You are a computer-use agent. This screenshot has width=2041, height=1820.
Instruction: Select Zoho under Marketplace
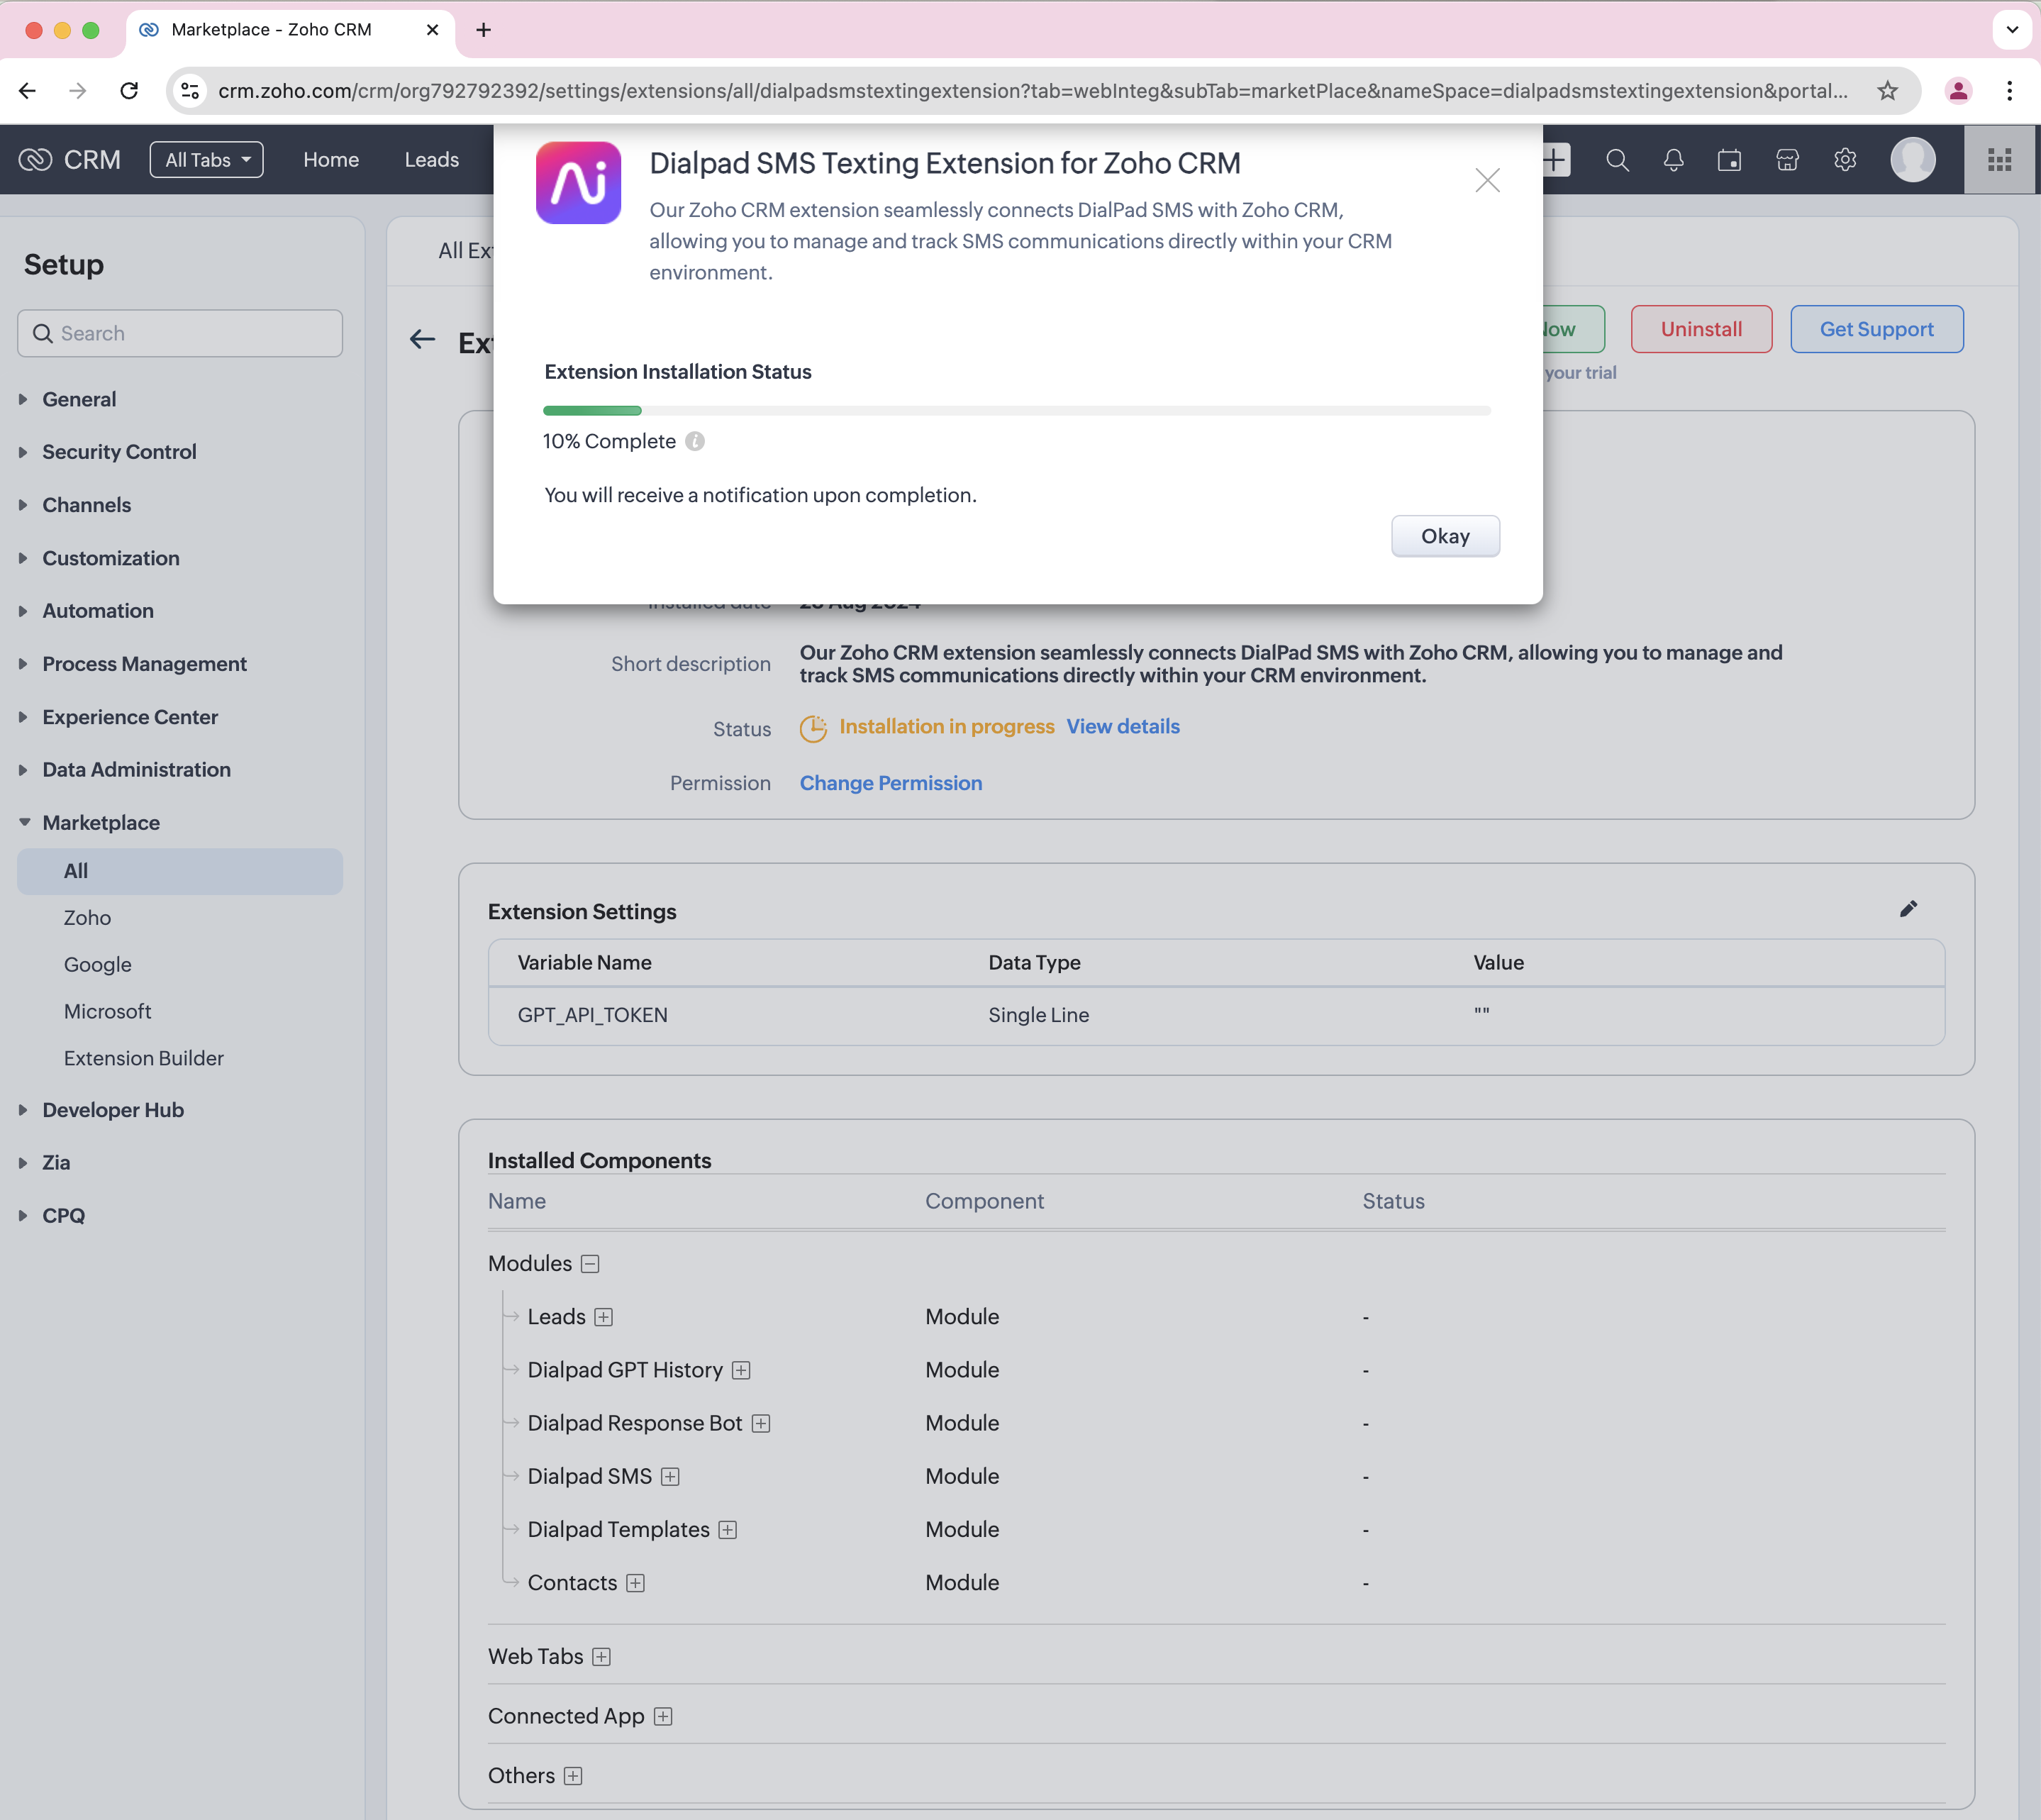point(87,918)
